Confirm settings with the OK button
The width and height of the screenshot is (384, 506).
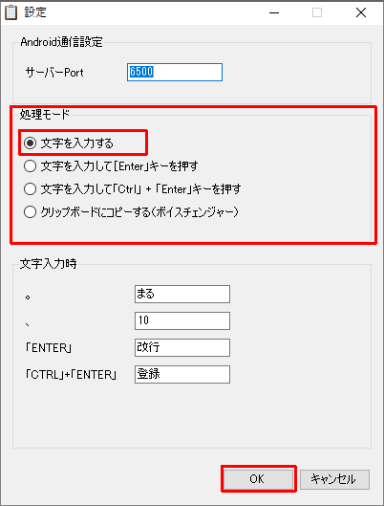click(x=258, y=479)
